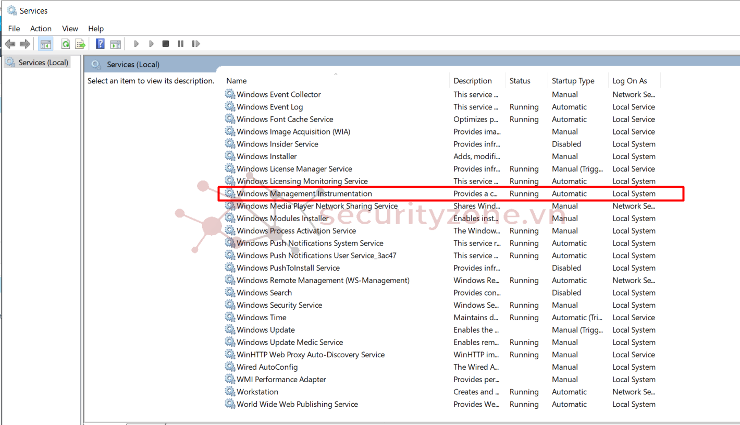Select the Windows License Manager Service row
This screenshot has width=740, height=425.
pyautogui.click(x=294, y=169)
